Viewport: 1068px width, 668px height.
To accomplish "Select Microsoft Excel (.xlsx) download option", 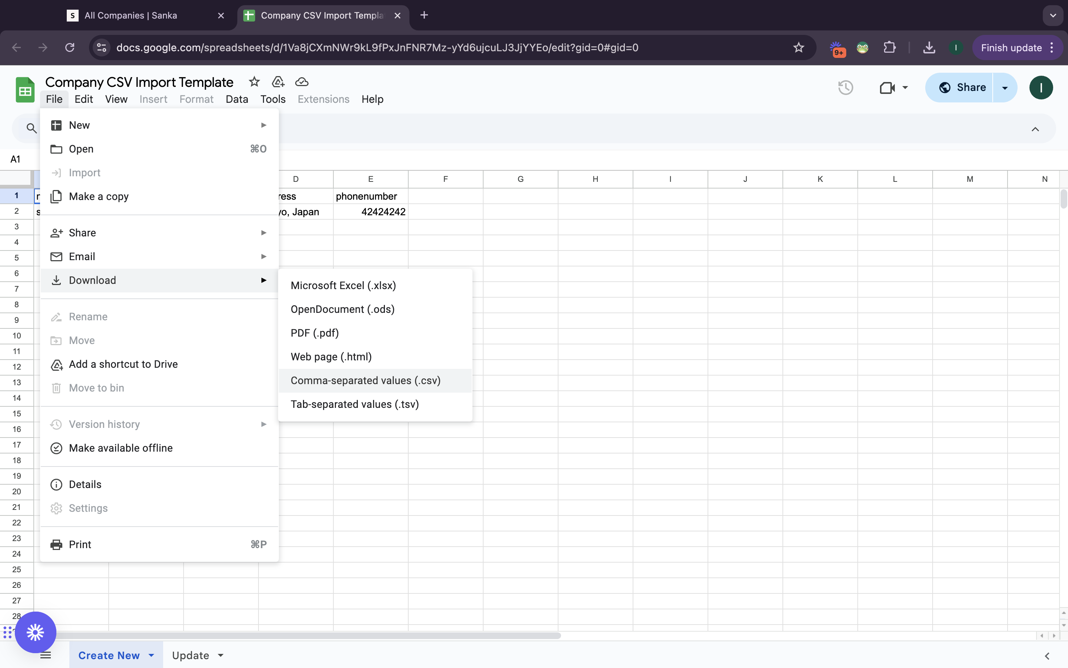I will pos(343,285).
